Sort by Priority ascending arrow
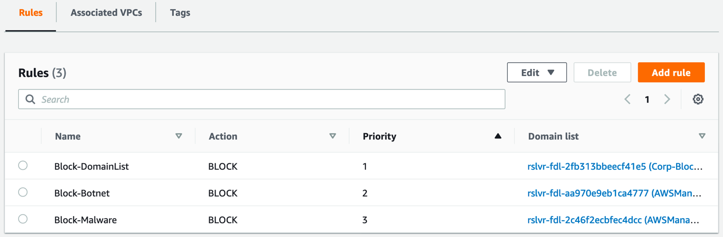 pyautogui.click(x=498, y=136)
